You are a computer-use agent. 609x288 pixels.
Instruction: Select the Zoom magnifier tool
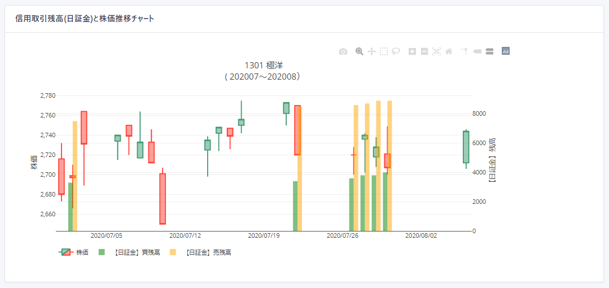point(359,51)
